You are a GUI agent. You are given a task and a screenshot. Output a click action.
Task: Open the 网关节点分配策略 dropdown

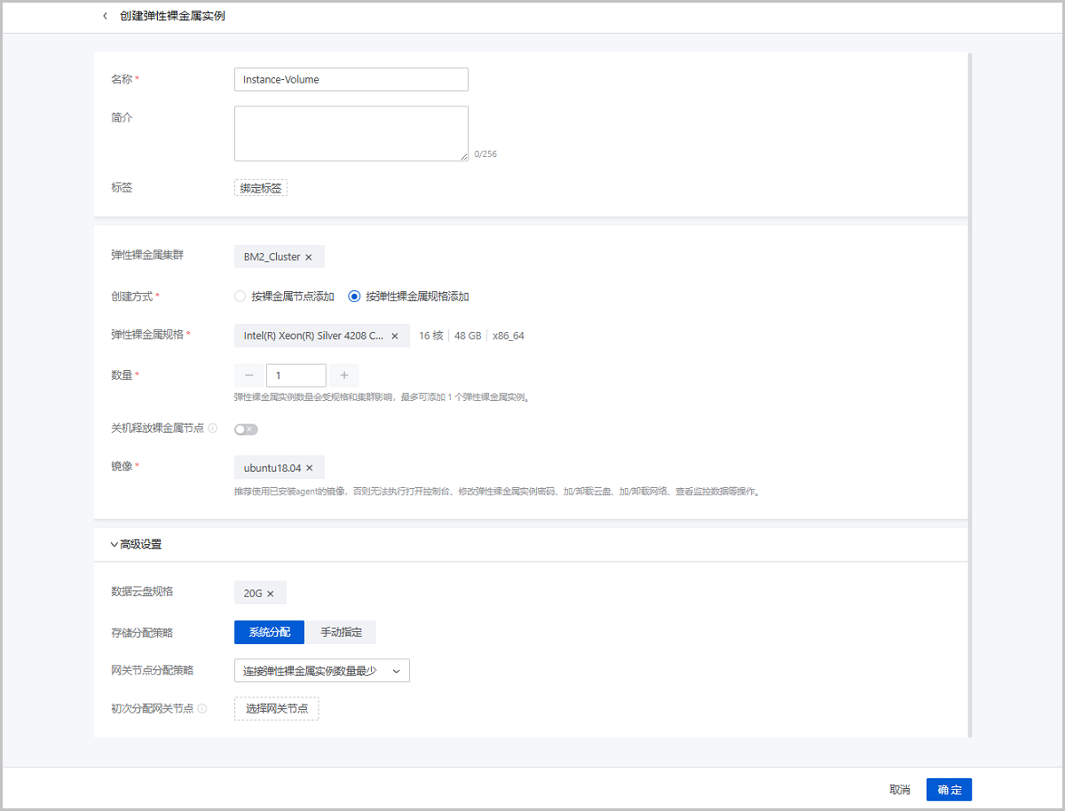tap(321, 671)
